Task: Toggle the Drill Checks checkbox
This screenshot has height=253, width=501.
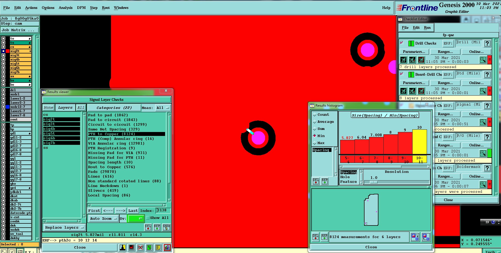Action: [x=402, y=43]
